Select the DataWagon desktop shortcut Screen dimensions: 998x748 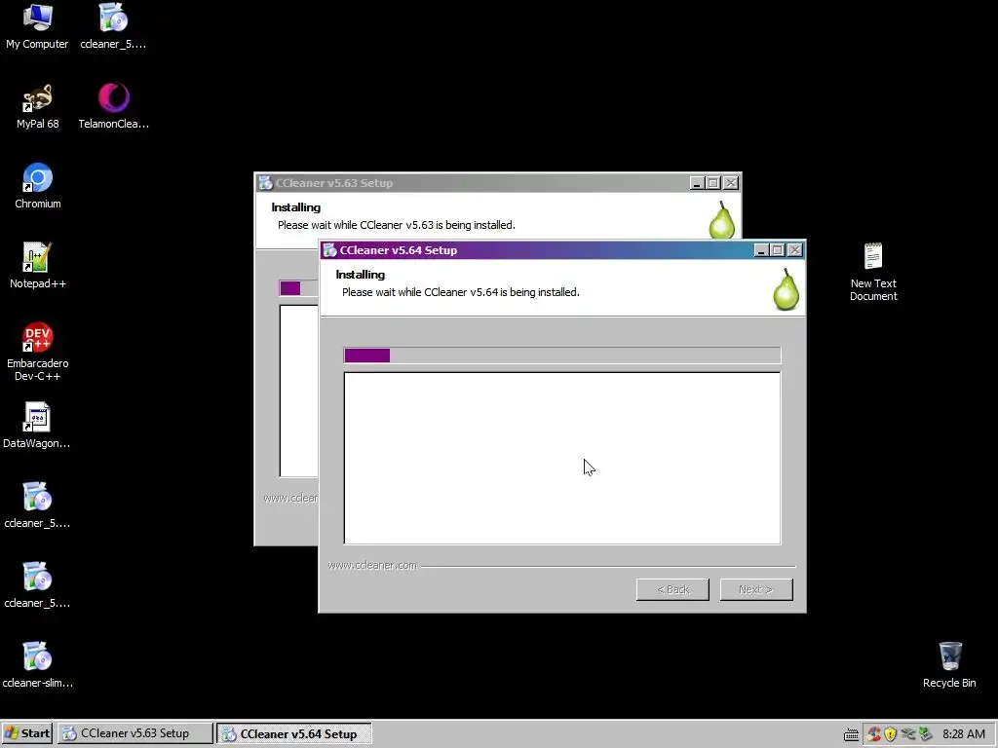click(x=37, y=417)
